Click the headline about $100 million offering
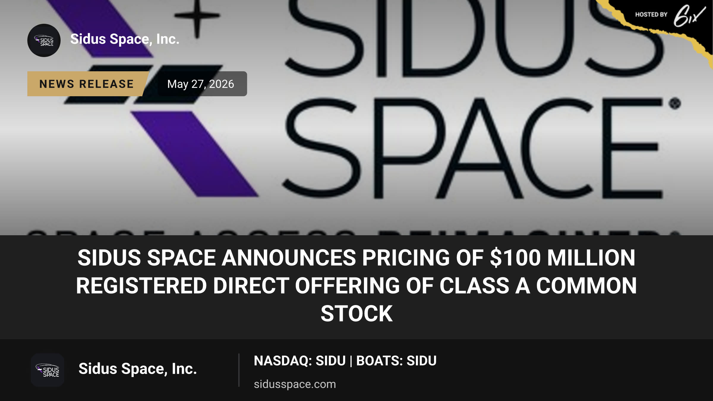The width and height of the screenshot is (713, 401). click(x=356, y=286)
